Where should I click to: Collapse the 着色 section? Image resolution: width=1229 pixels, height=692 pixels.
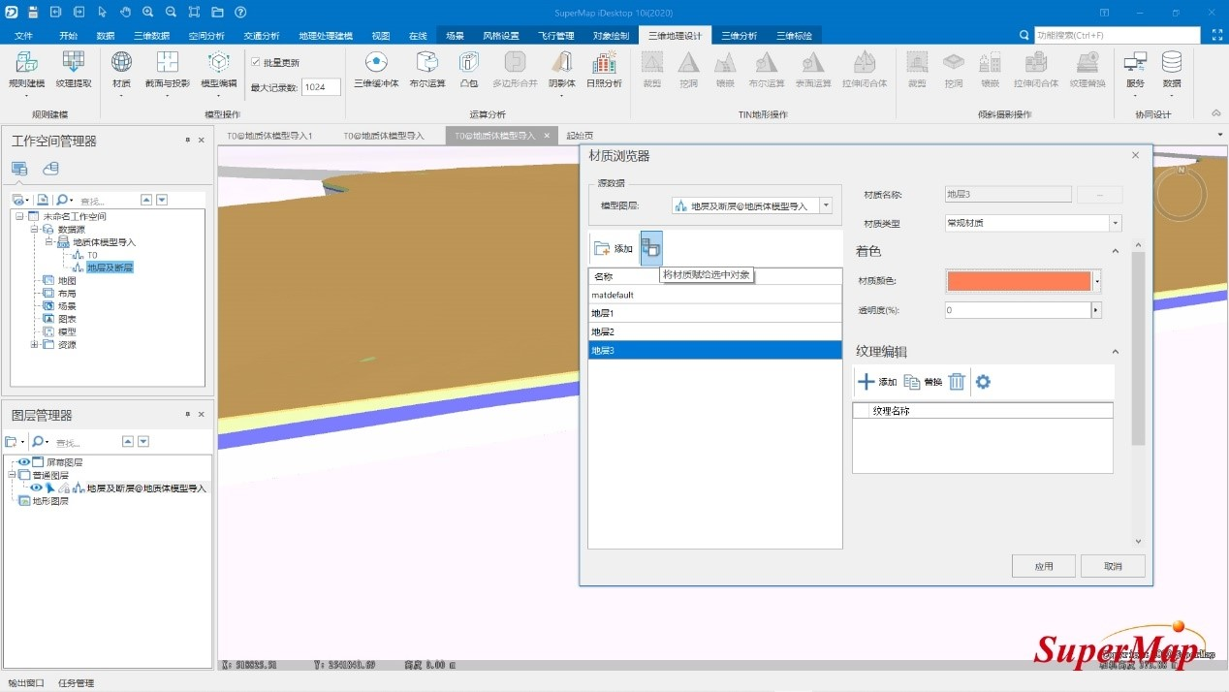coord(1115,251)
